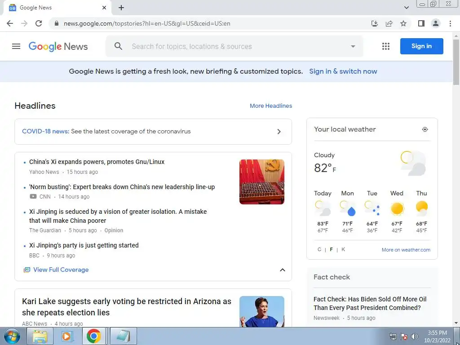Use precise location for weather
Viewport: 460px width, 345px height.
(425, 129)
